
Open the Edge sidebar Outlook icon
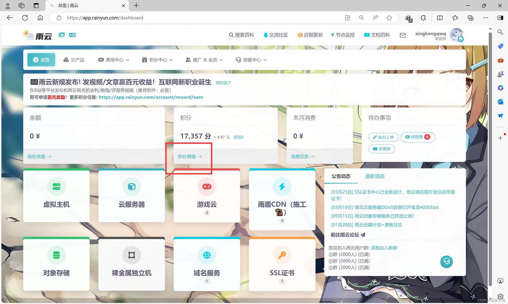500,102
